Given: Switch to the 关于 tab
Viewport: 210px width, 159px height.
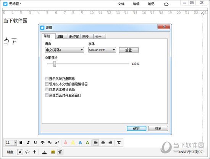Looking at the screenshot, I should pos(100,37).
